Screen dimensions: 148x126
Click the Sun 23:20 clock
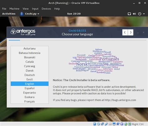74,14
